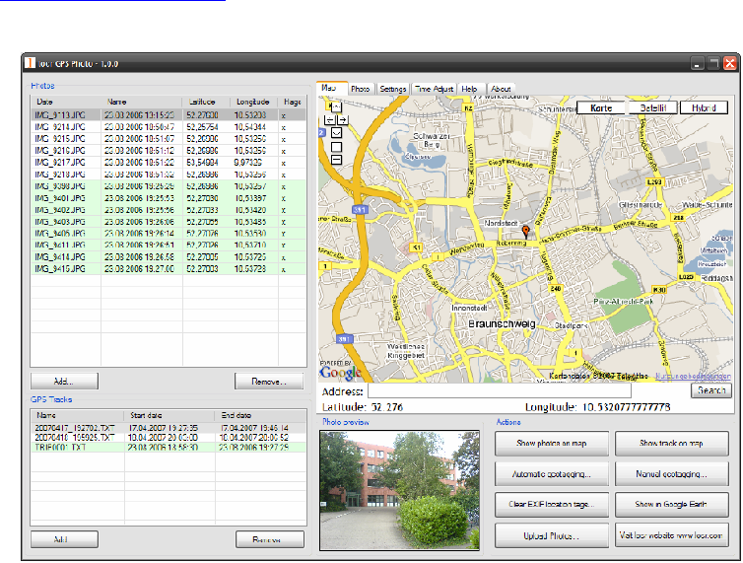Click the map pan up arrow
The width and height of the screenshot is (743, 563).
336,106
